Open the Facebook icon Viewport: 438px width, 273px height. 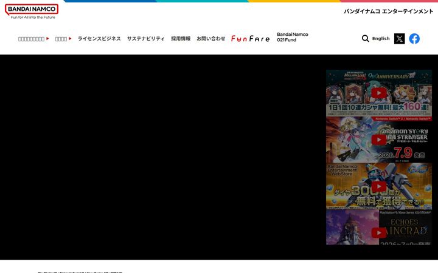click(414, 39)
